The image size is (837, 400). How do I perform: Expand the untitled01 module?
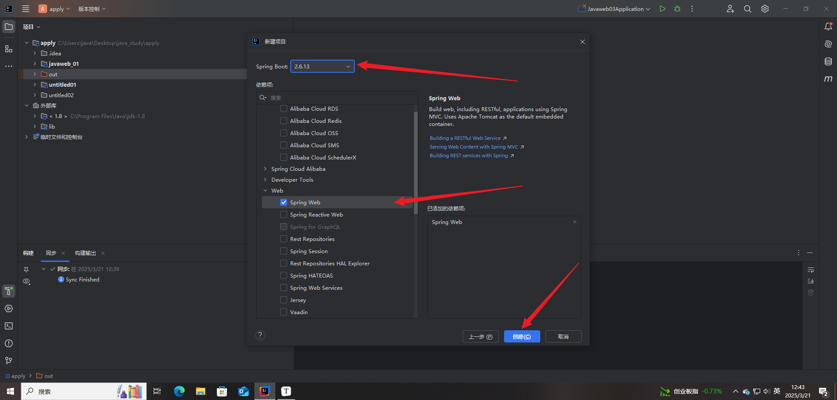pos(35,85)
